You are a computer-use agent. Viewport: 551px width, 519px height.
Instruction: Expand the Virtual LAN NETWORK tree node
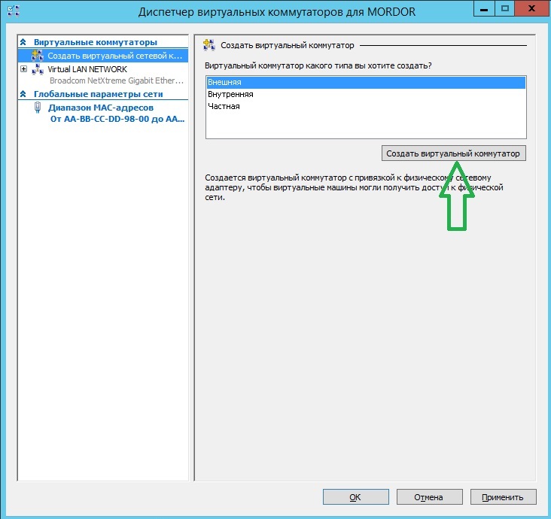tap(24, 69)
